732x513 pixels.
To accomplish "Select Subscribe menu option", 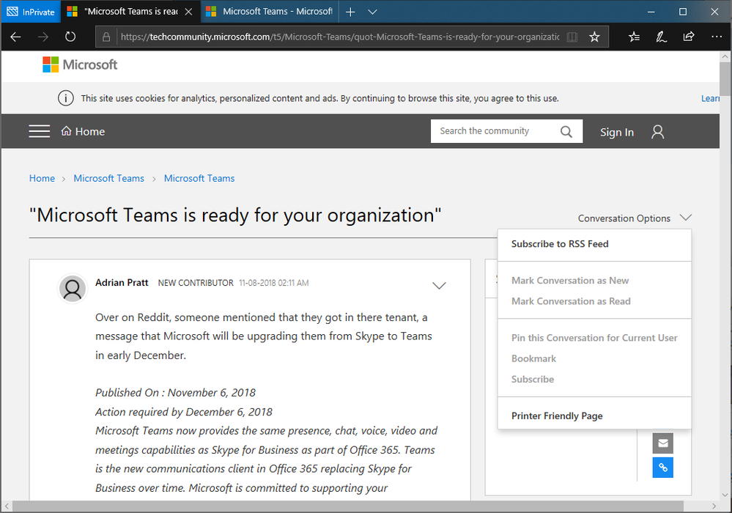I will (x=533, y=379).
